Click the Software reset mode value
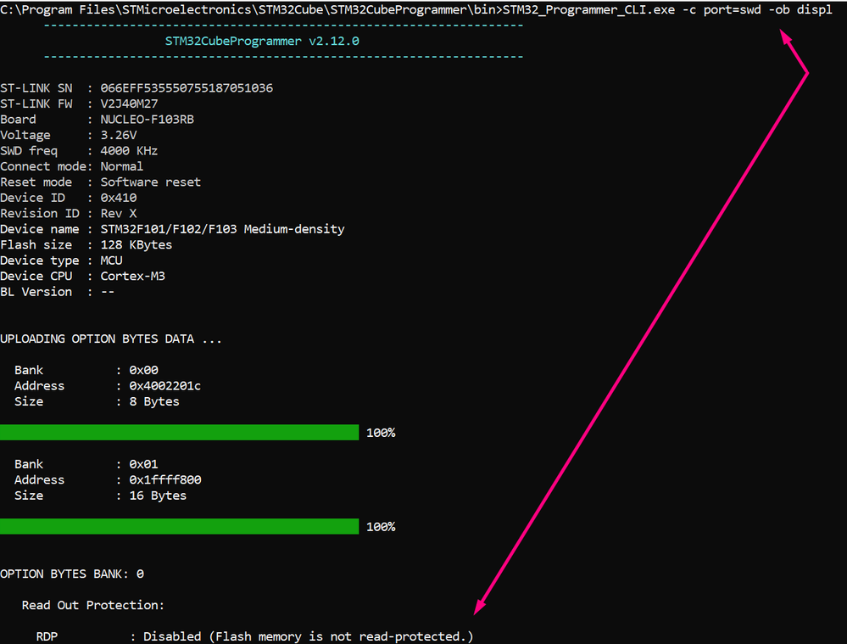This screenshot has height=644, width=847. (150, 182)
